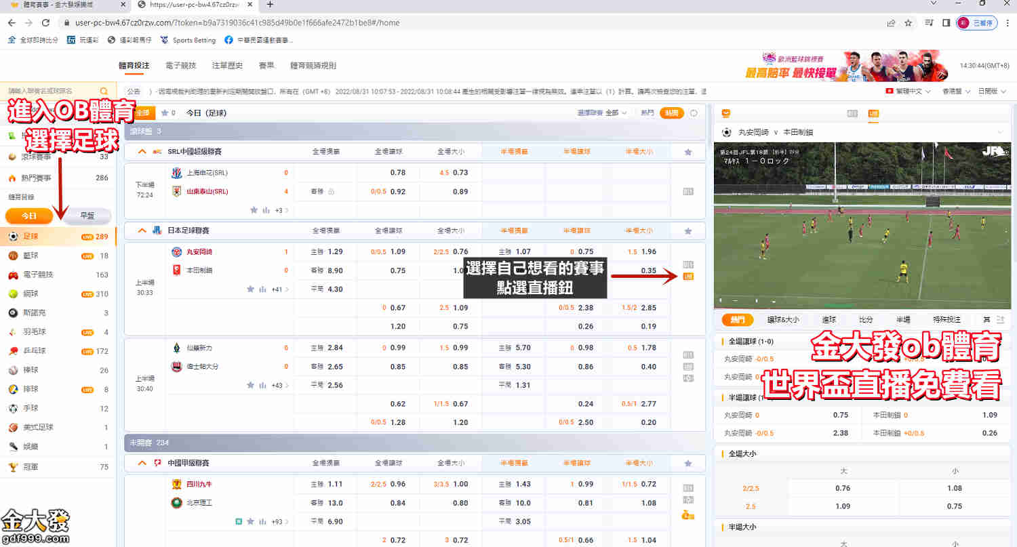This screenshot has height=547, width=1017.
Task: Open 美式足球 in sports sidebar
Action: (x=58, y=427)
